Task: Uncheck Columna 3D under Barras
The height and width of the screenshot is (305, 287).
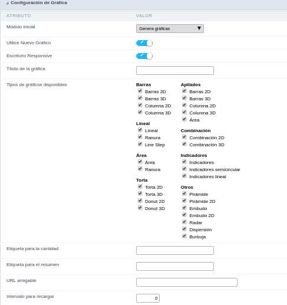Action: tap(140, 112)
